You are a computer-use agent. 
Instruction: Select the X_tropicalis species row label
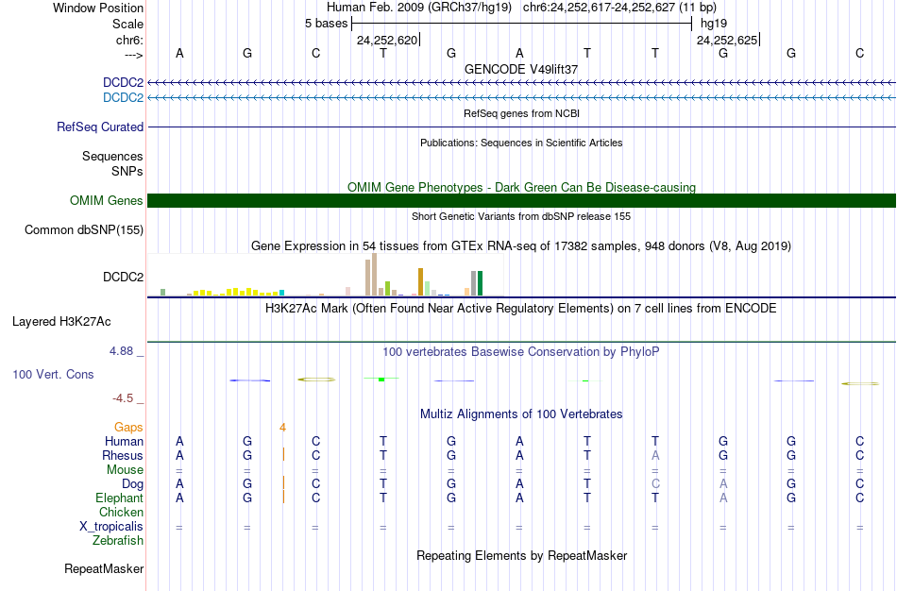click(x=111, y=527)
